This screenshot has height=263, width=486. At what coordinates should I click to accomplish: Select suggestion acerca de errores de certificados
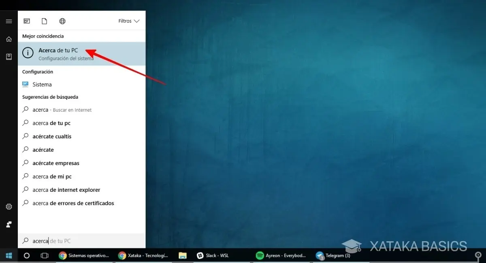(x=82, y=203)
